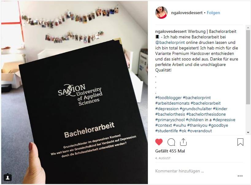The image size is (251, 185).
Task: Click the caption scrollbar up arrow
Action: pyautogui.click(x=248, y=28)
